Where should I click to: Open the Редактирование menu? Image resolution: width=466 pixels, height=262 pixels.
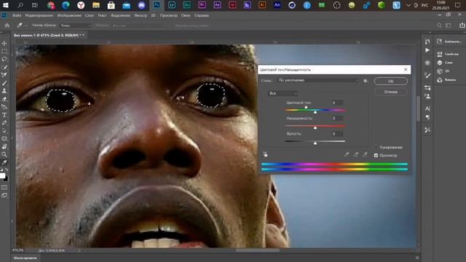(39, 15)
